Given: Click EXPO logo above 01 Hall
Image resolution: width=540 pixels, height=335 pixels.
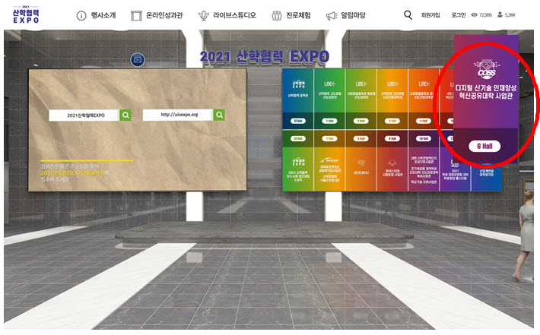Looking at the screenshot, I should coord(298,84).
